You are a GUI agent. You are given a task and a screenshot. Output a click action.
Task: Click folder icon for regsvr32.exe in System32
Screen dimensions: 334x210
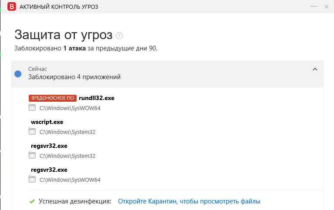click(32, 156)
